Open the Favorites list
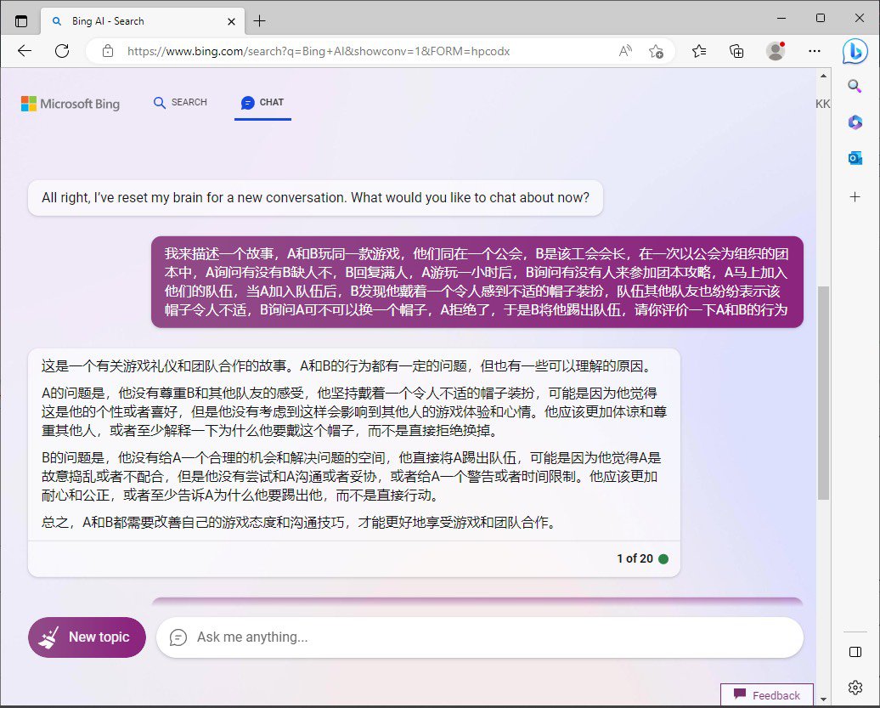 (699, 51)
